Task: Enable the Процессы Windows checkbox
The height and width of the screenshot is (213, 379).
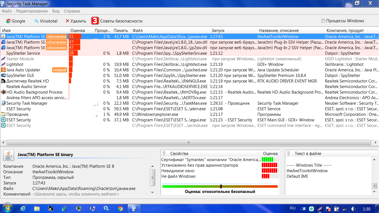Action: point(323,21)
